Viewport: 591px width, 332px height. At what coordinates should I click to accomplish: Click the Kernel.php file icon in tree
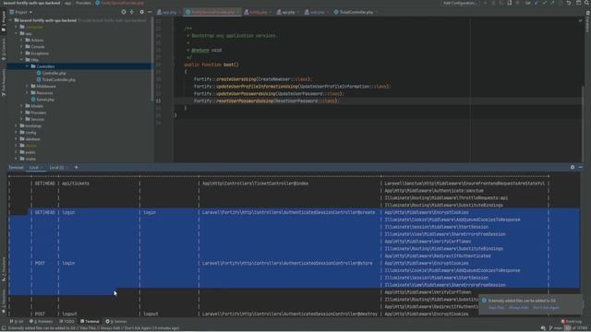tap(33, 100)
